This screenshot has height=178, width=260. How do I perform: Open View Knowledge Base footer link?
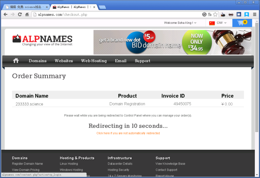pyautogui.click(x=170, y=163)
